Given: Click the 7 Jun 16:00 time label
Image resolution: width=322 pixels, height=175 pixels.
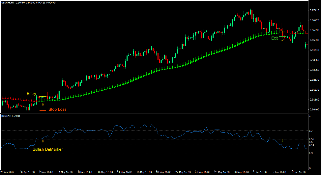Looking at the screenshot, I should coord(299,172).
